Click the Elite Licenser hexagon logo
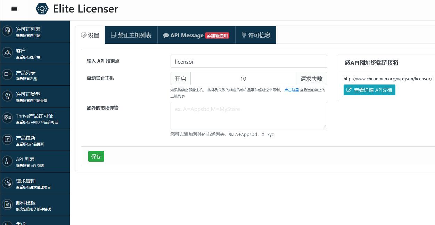Viewport: 435px width, 225px height. [x=42, y=9]
